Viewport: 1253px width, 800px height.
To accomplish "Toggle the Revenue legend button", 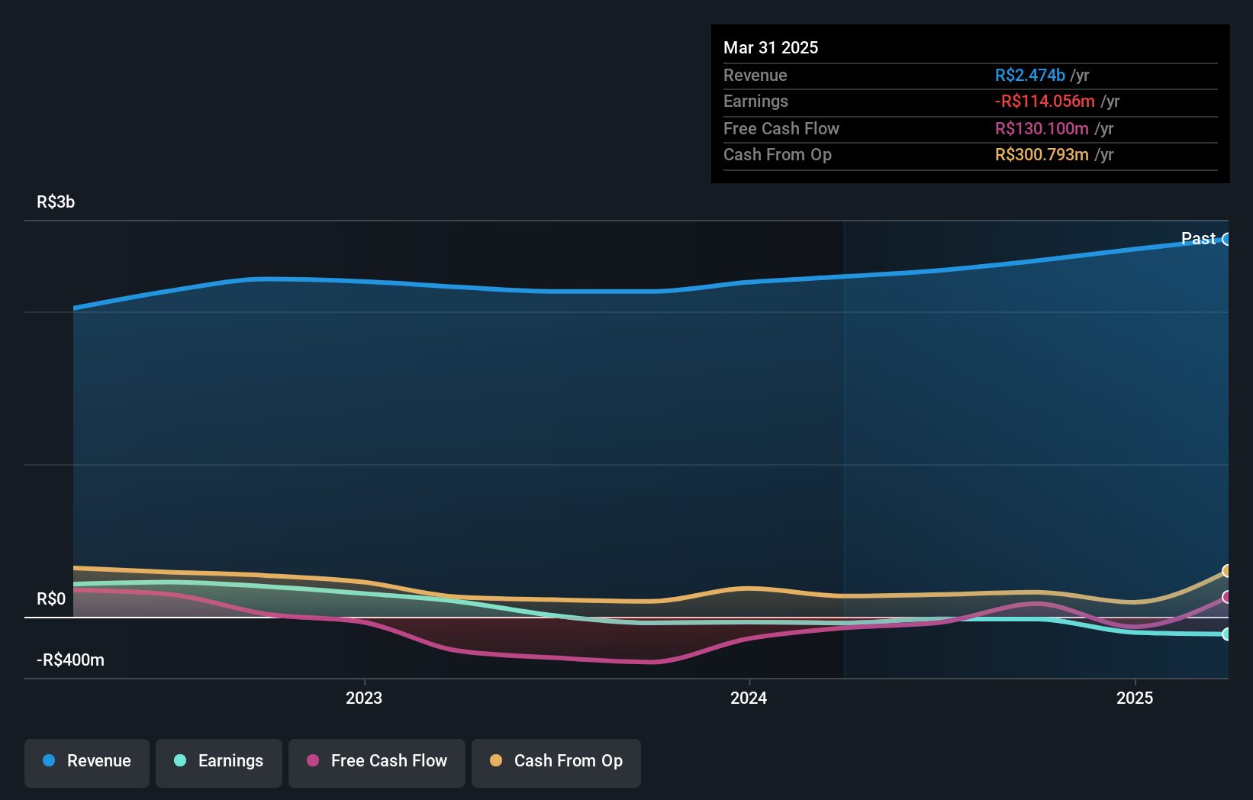I will coord(87,763).
